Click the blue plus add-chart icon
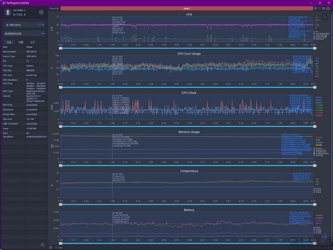Screen dimensions: 333x250 click(x=325, y=237)
